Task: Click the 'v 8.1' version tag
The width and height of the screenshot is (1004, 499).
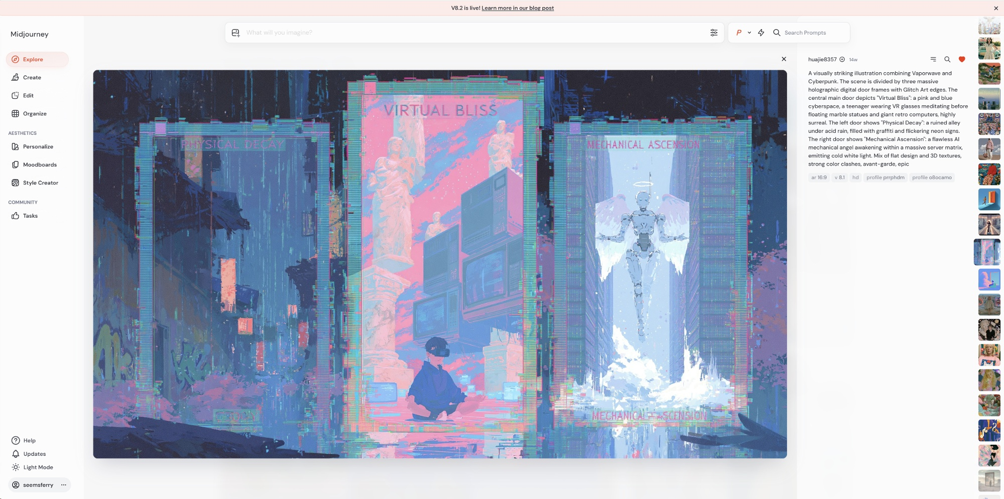Action: (x=839, y=178)
